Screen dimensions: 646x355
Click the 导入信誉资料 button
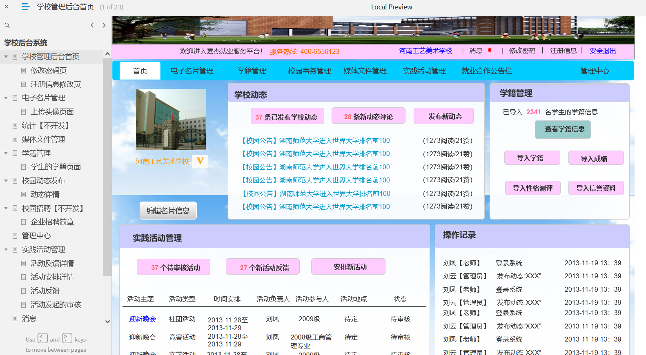(x=596, y=188)
